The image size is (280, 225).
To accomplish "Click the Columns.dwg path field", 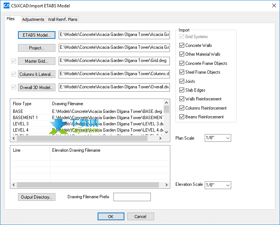I will pyautogui.click(x=114, y=74).
